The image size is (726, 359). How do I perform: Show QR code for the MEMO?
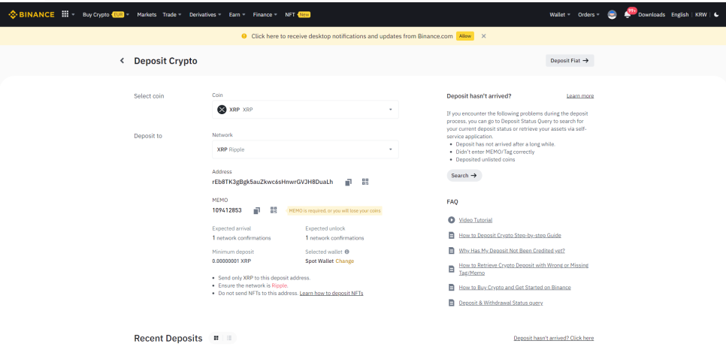[274, 210]
